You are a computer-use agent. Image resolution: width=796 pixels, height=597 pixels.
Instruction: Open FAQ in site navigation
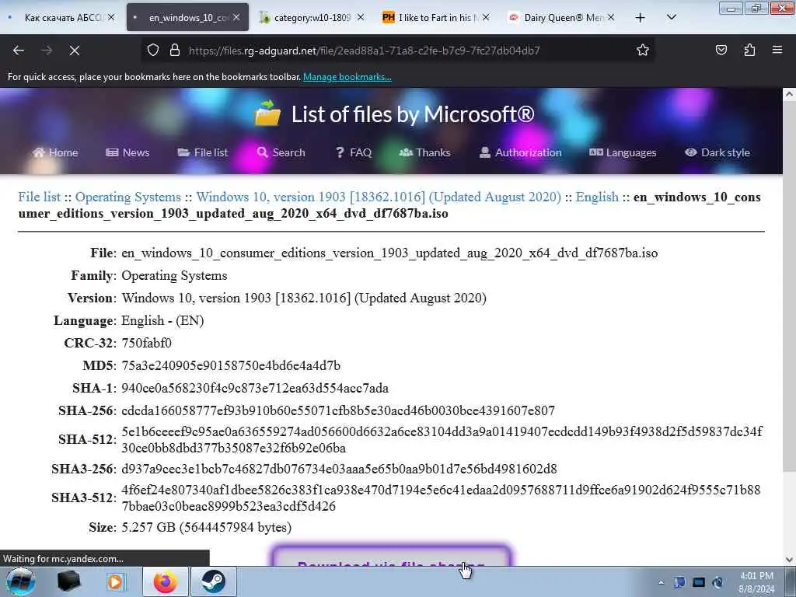354,152
